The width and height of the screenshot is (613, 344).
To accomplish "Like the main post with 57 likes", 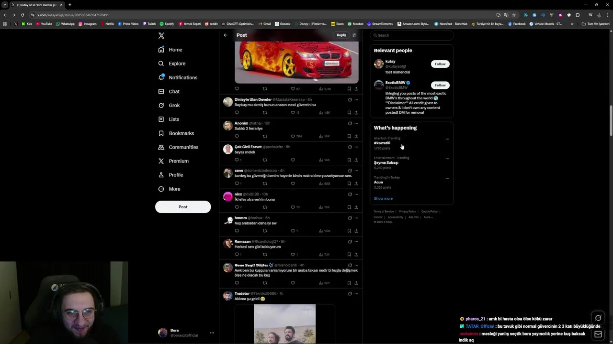I will tap(293, 88).
